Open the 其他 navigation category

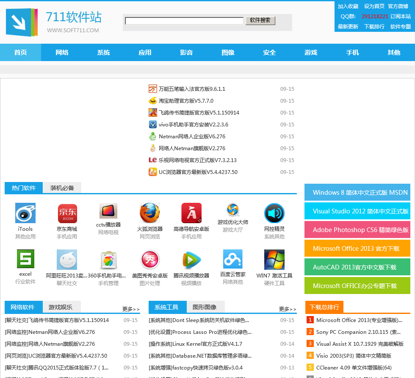394,53
